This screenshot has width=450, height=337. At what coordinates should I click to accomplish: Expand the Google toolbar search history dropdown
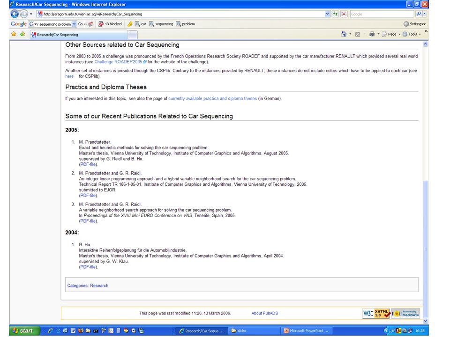[75, 24]
